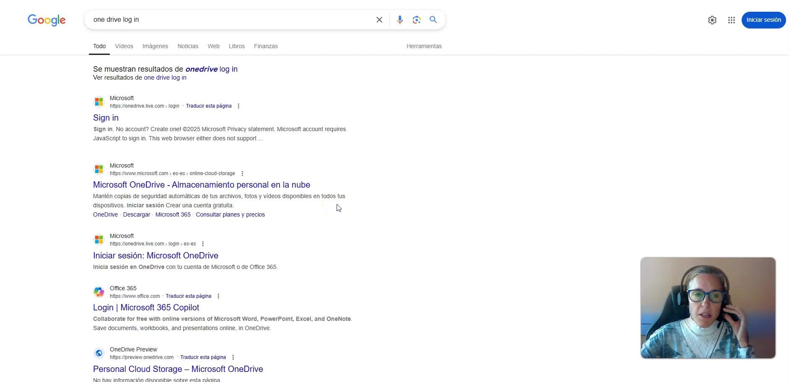This screenshot has height=382, width=789.
Task: Click the OneDrive sitelink
Action: click(x=105, y=214)
